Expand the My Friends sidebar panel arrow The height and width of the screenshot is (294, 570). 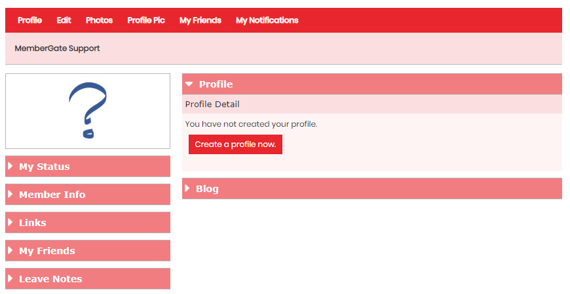pyautogui.click(x=10, y=250)
